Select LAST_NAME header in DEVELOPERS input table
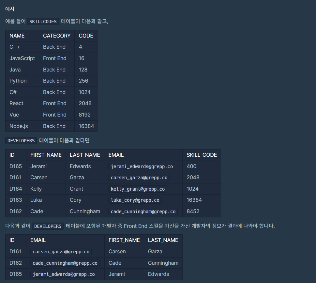316x283 pixels. pos(85,155)
